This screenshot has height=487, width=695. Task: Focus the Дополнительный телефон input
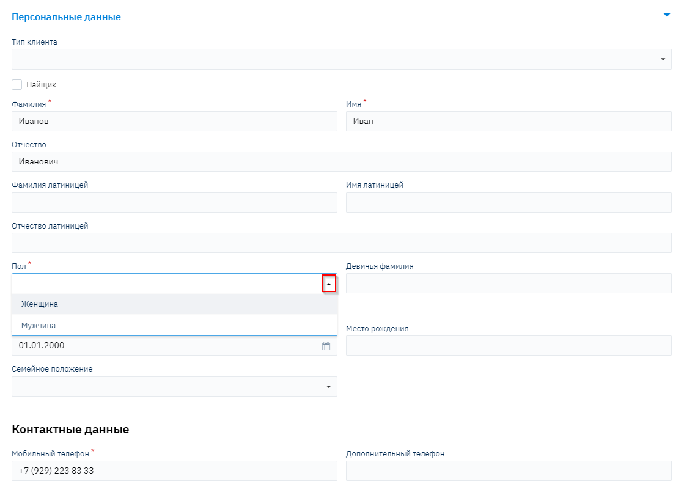pyautogui.click(x=508, y=471)
